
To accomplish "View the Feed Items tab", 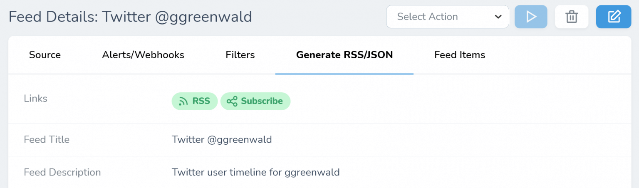I will (460, 55).
